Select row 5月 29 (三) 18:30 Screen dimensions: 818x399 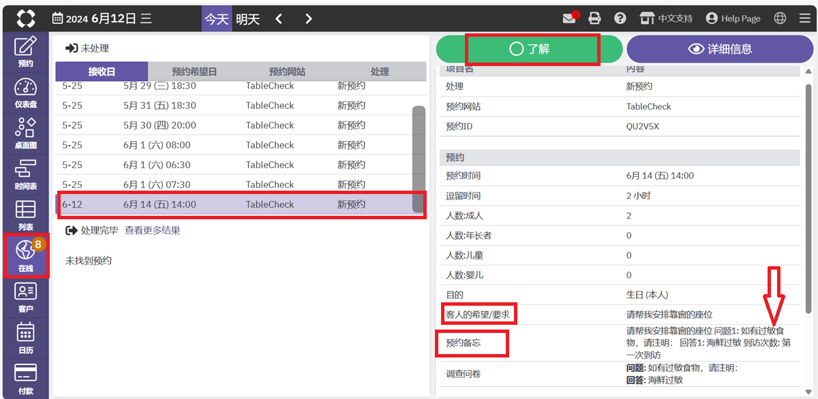[234, 86]
